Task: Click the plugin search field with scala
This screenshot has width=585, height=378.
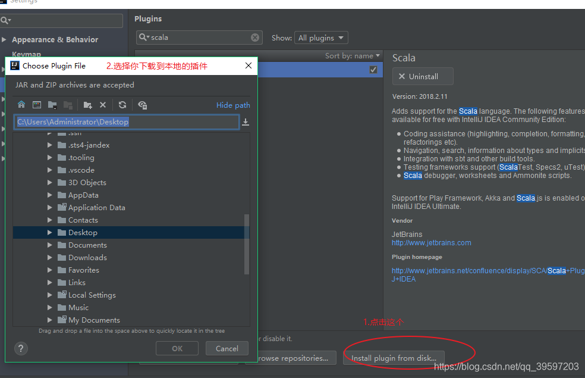Action: (x=199, y=38)
